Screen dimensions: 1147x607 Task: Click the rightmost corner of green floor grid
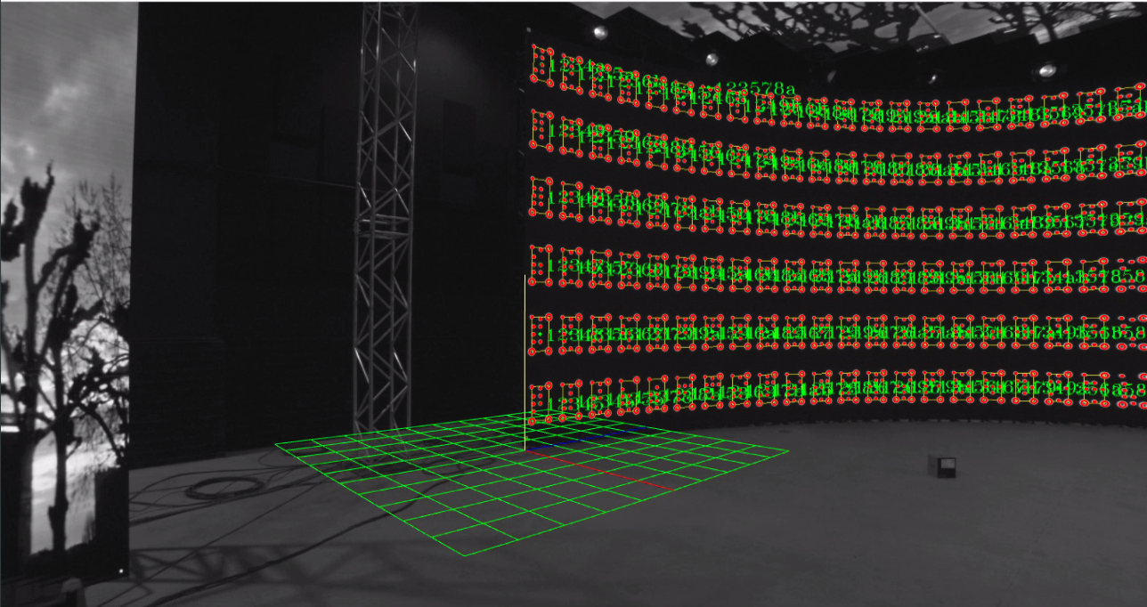(788, 451)
